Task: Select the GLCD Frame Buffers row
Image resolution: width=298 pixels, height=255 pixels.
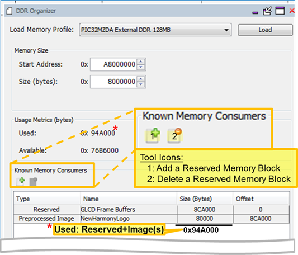Action: 152,210
